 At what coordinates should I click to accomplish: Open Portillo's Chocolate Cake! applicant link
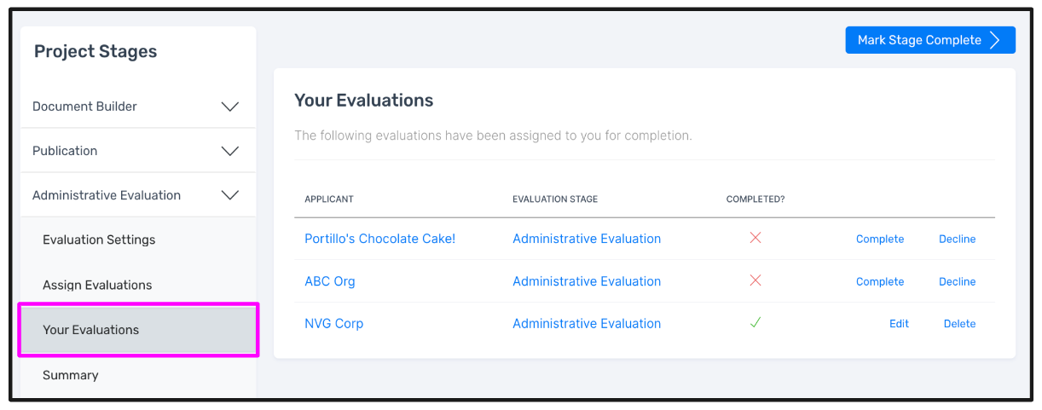click(x=379, y=239)
